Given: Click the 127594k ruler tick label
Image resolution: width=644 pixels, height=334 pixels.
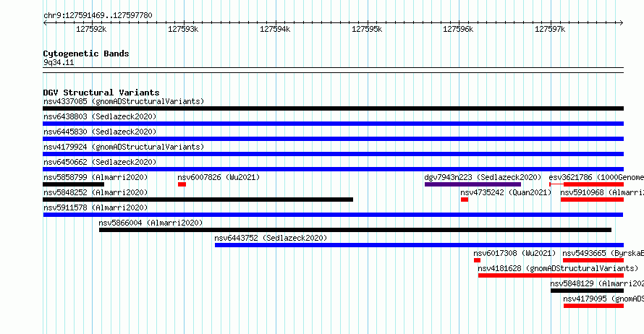Looking at the screenshot, I should pyautogui.click(x=275, y=29).
